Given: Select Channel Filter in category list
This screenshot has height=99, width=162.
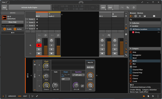Looking at the screenshot, I should pos(145,70).
